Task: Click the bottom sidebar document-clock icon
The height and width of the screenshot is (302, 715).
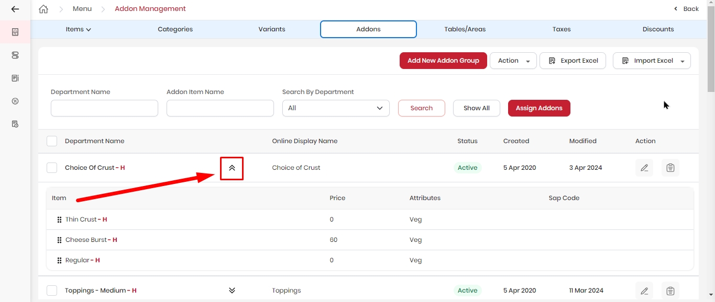Action: [x=15, y=124]
